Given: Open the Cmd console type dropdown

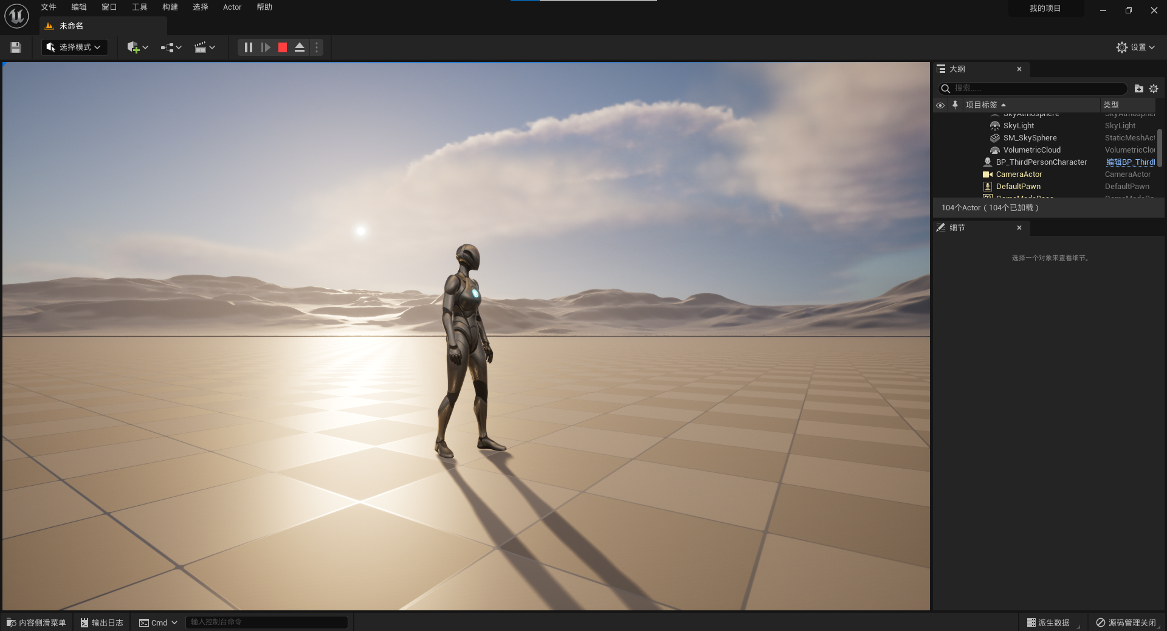Looking at the screenshot, I should pos(158,622).
